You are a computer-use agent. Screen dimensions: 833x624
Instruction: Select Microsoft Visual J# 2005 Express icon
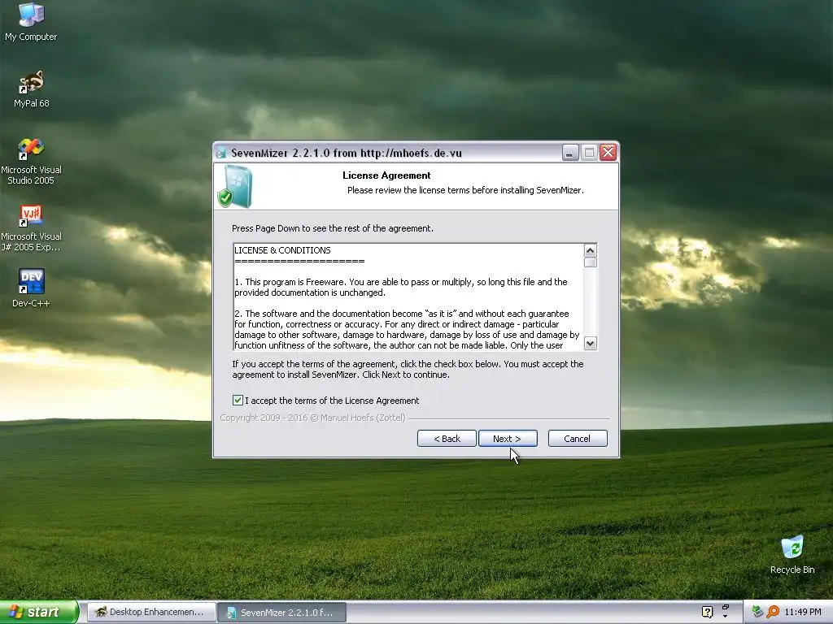tap(31, 228)
